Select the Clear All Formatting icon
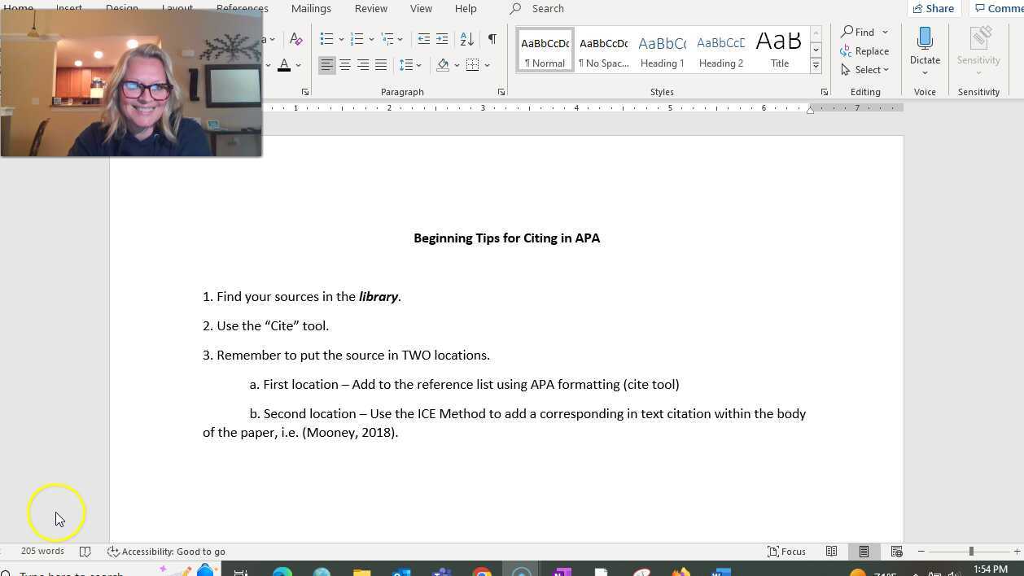This screenshot has width=1024, height=576. pyautogui.click(x=295, y=38)
